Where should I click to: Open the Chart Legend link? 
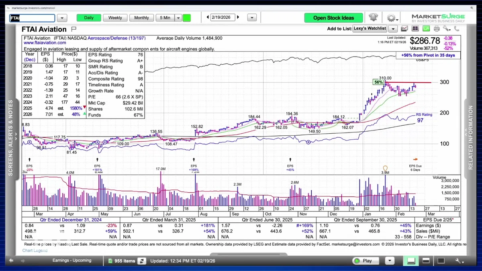tap(35, 251)
